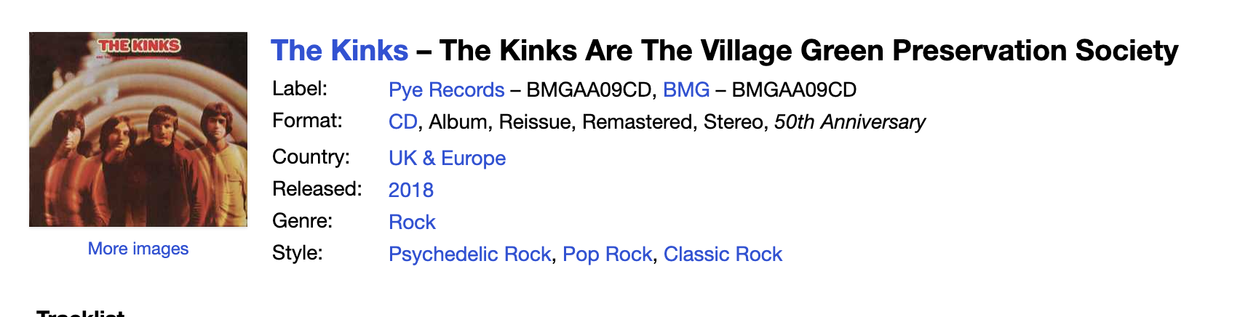Open The Kinks artist link in title

point(339,51)
